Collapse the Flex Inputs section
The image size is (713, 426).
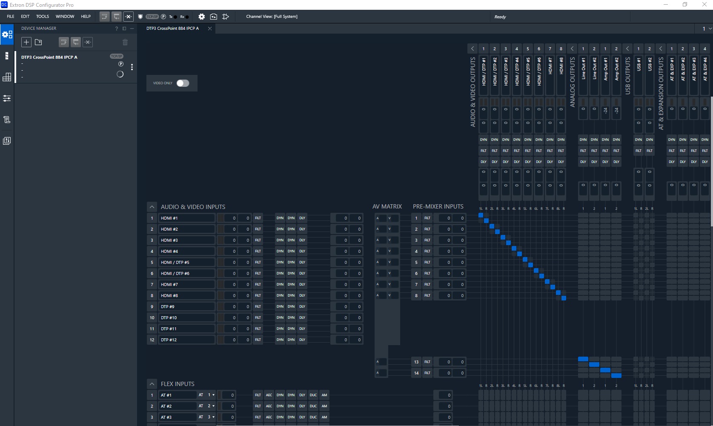[152, 384]
